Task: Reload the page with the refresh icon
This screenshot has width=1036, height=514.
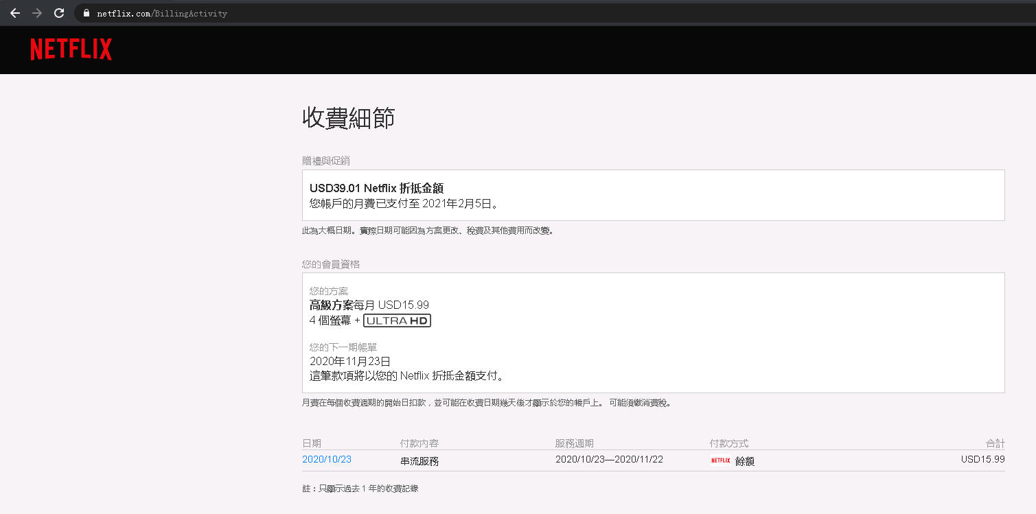Action: [x=59, y=13]
